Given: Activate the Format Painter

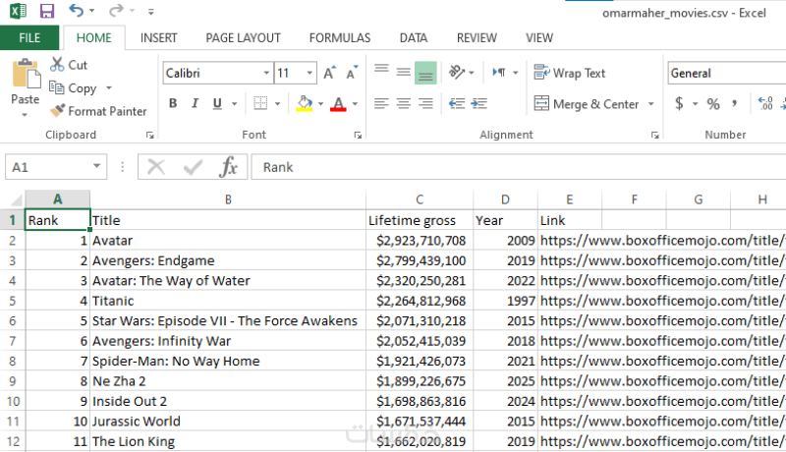Looking at the screenshot, I should (98, 111).
